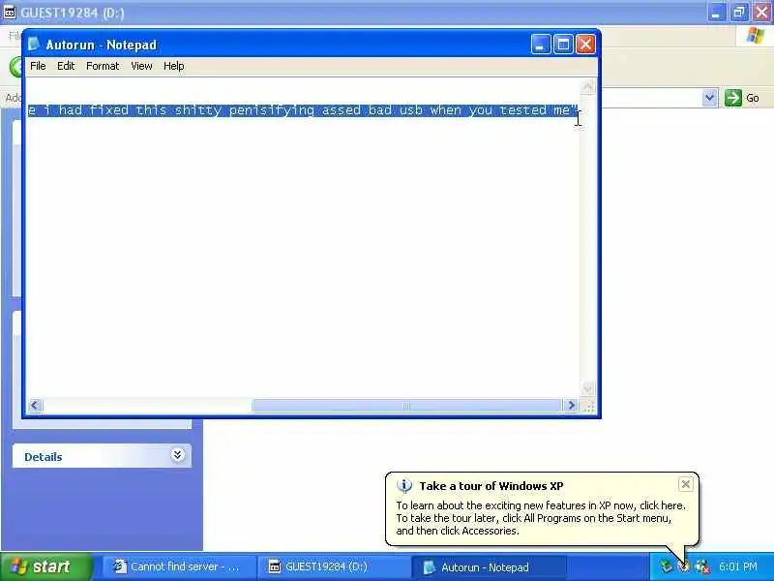Click the Notepad title bar icon
The height and width of the screenshot is (581, 774).
pyautogui.click(x=34, y=45)
